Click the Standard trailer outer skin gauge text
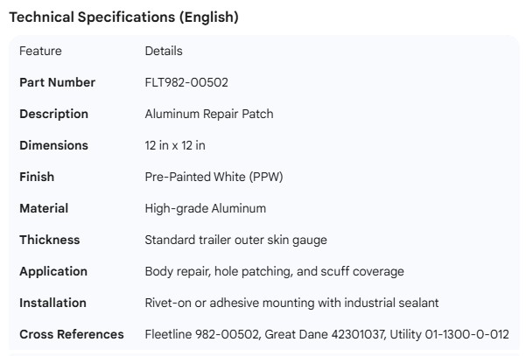Image resolution: width=526 pixels, height=356 pixels. click(235, 240)
